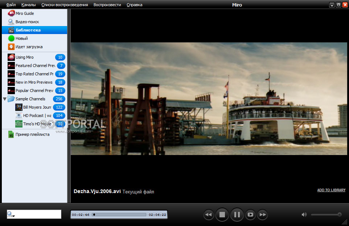Open the Каналы menu

29,5
